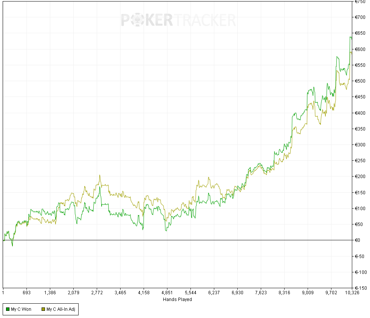
Task: Click the olive line's peak near hand 2,772
Action: click(100, 175)
